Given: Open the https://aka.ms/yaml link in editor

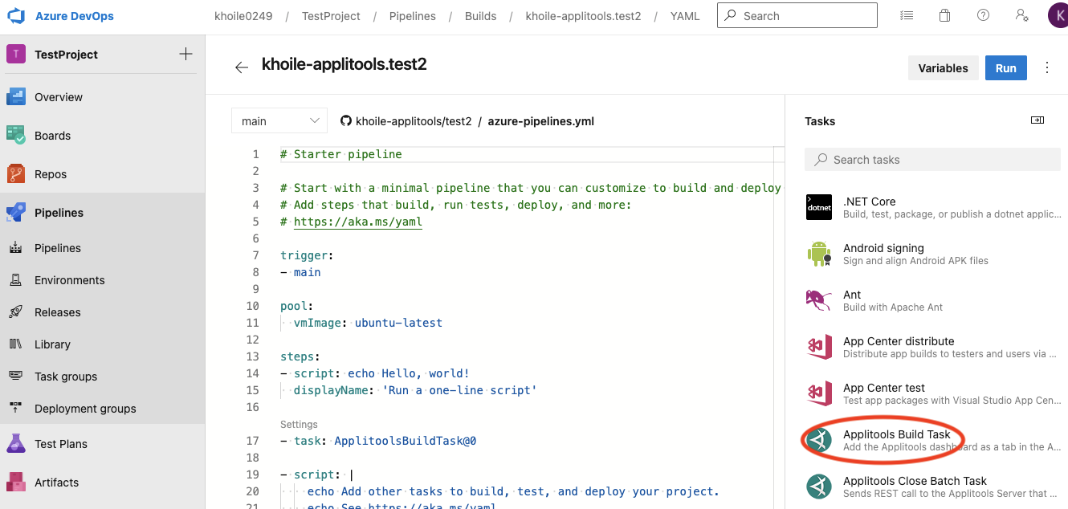Looking at the screenshot, I should click(358, 222).
